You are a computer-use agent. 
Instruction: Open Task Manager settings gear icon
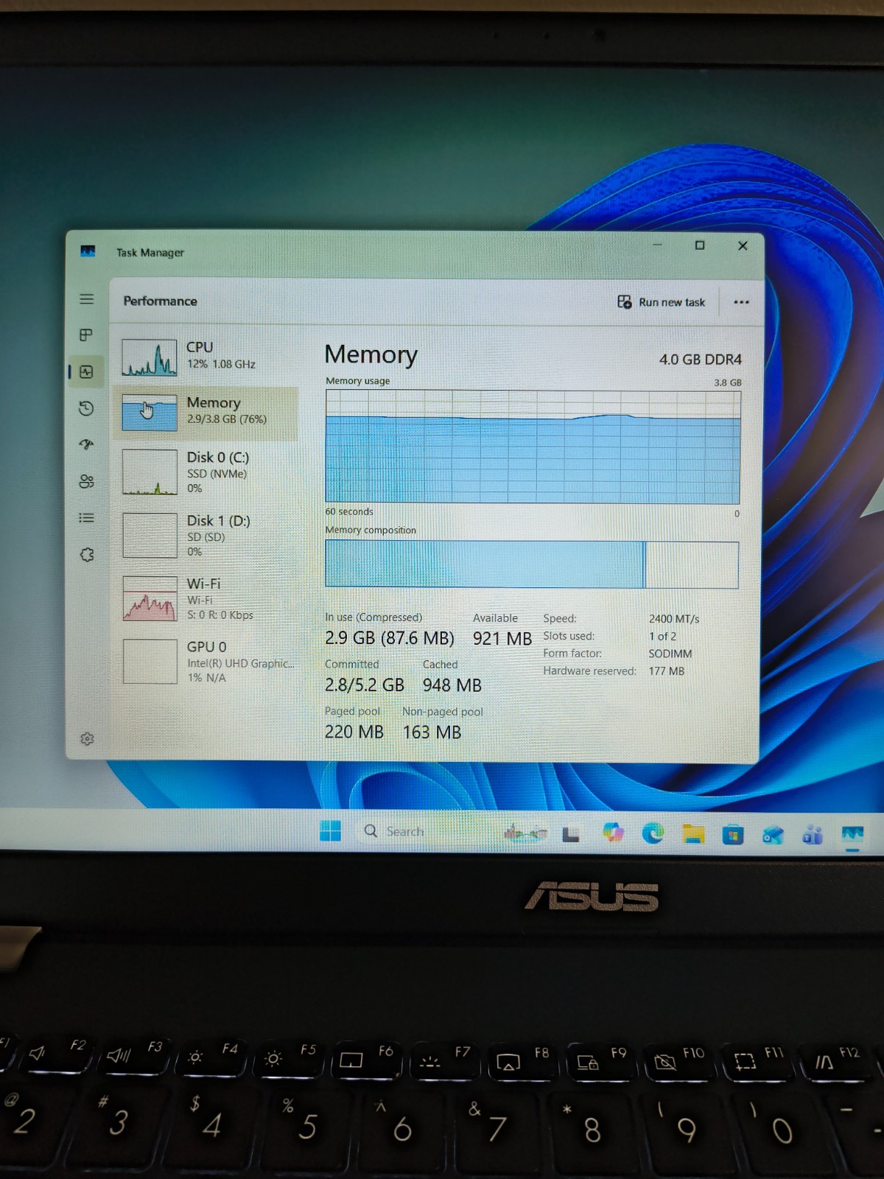tap(87, 738)
